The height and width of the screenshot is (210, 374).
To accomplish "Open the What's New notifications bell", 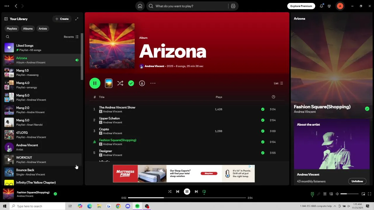I will [321, 6].
